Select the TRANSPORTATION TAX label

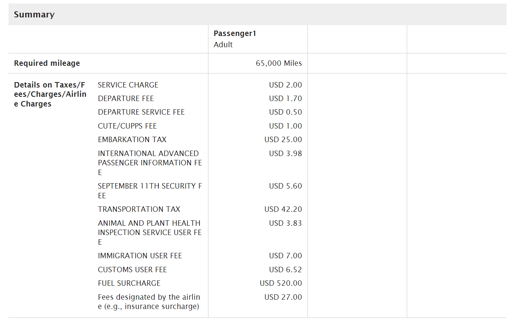pos(139,209)
